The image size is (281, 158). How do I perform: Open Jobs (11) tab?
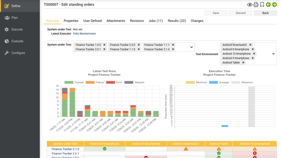pos(156,21)
